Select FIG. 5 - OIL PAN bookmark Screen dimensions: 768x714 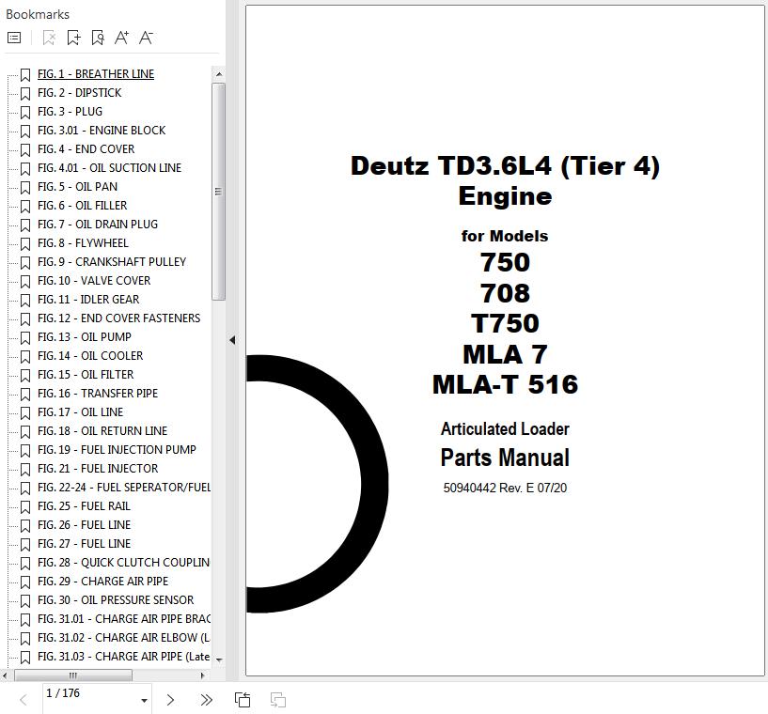pos(77,186)
